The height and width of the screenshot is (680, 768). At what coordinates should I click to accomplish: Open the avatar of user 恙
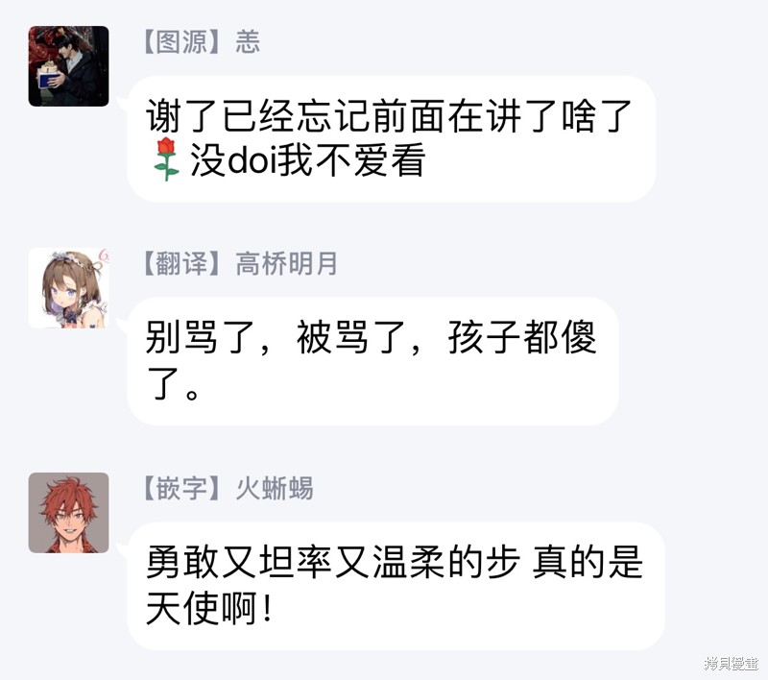pyautogui.click(x=68, y=66)
